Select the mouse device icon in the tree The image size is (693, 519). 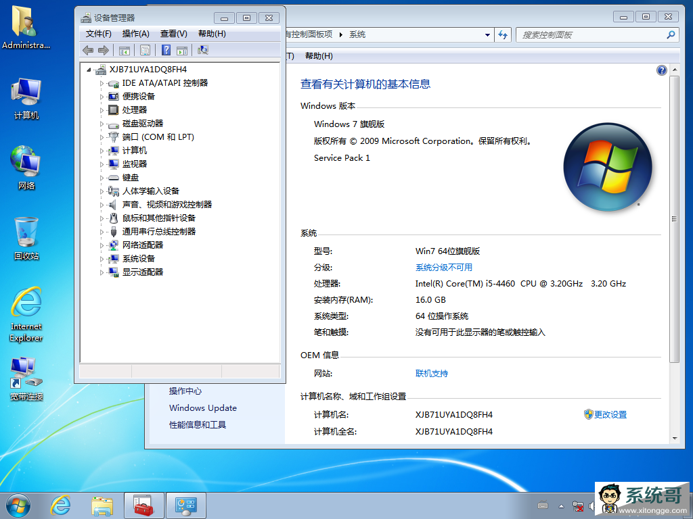(114, 218)
